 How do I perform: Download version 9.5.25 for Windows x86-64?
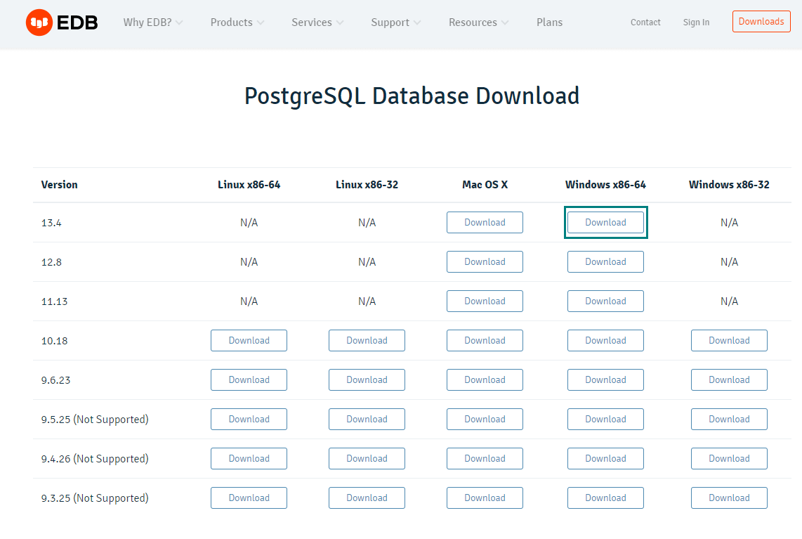605,420
